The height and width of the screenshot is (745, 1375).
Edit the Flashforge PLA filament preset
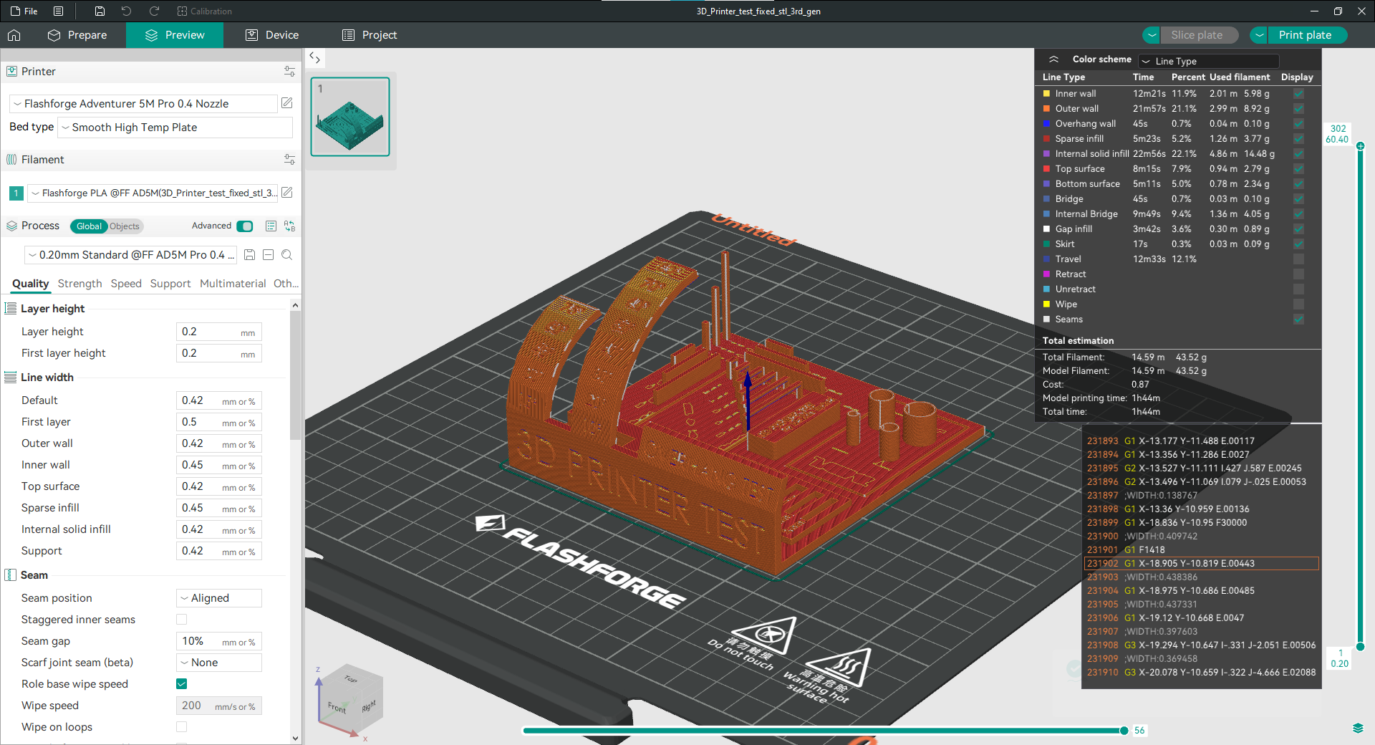[x=287, y=193]
